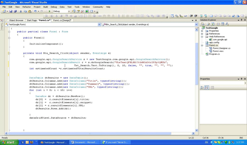This screenshot has width=247, height=145.
Task: Expand the Properties node in Solution Explorer
Action: point(202,31)
